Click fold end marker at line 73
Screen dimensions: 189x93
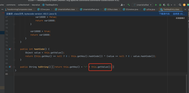pos(14,38)
